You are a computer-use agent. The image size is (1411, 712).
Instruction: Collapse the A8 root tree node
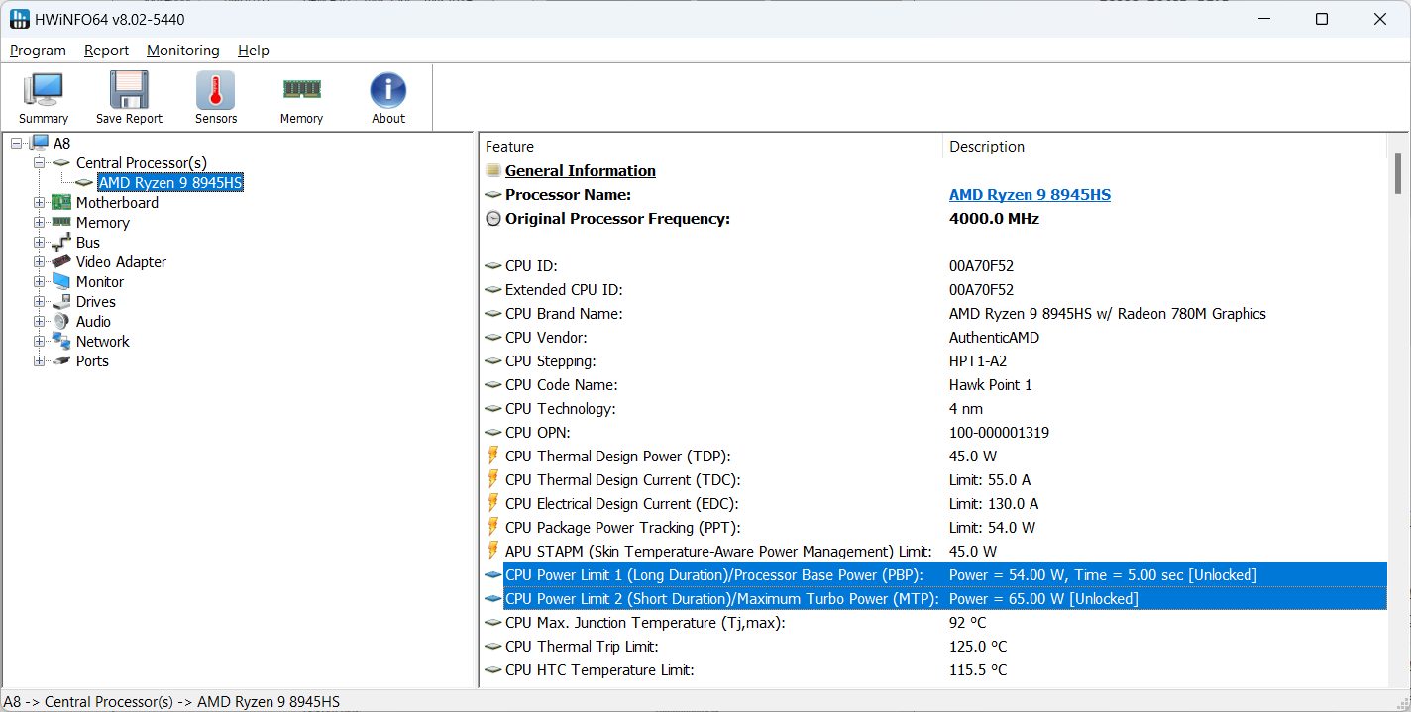(x=16, y=143)
